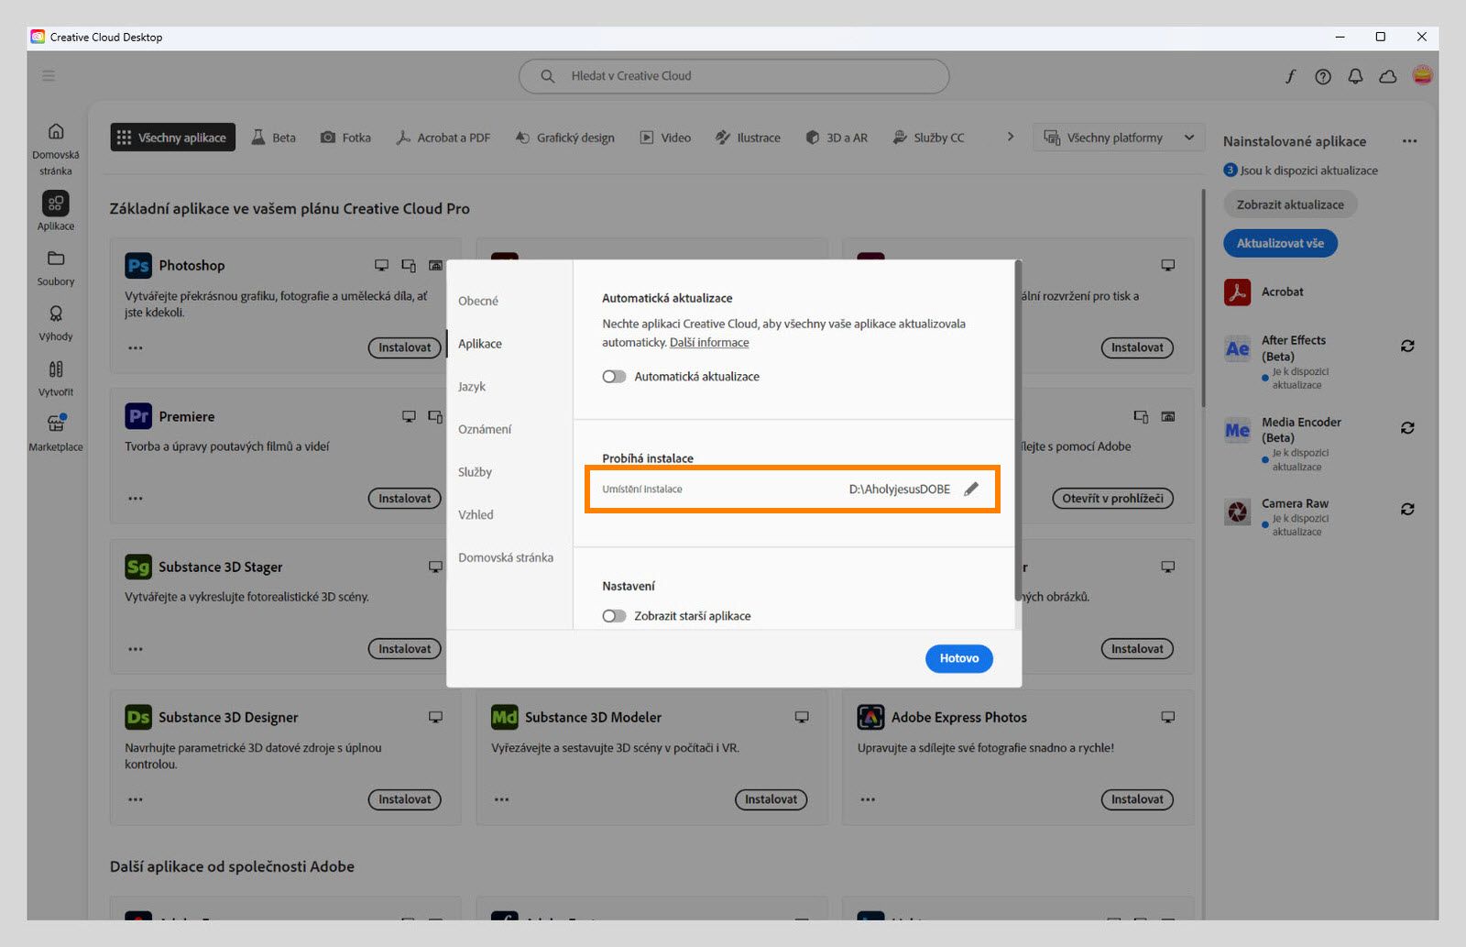Open Premiere card three-dot menu

pyautogui.click(x=136, y=499)
